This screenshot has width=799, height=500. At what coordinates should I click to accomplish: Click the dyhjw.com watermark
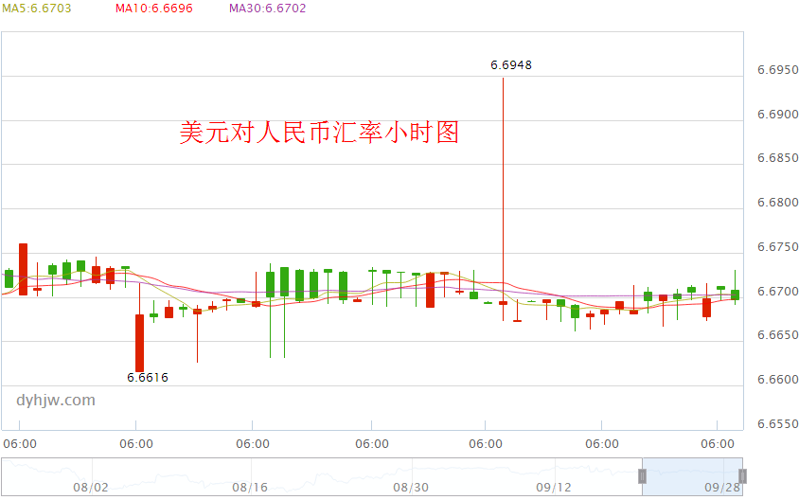[x=56, y=401]
